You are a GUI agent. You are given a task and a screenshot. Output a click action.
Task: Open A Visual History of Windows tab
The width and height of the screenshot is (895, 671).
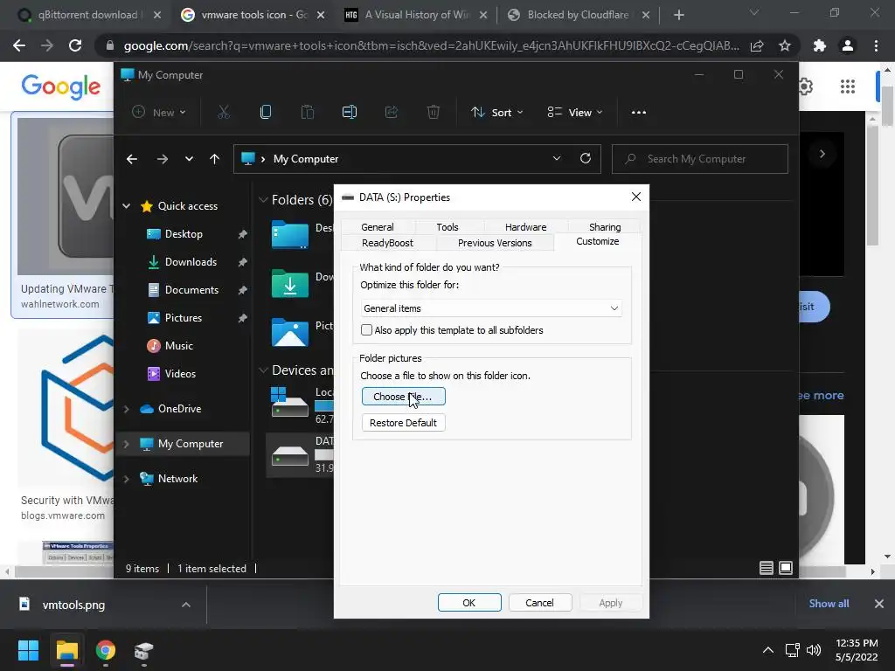coord(417,15)
